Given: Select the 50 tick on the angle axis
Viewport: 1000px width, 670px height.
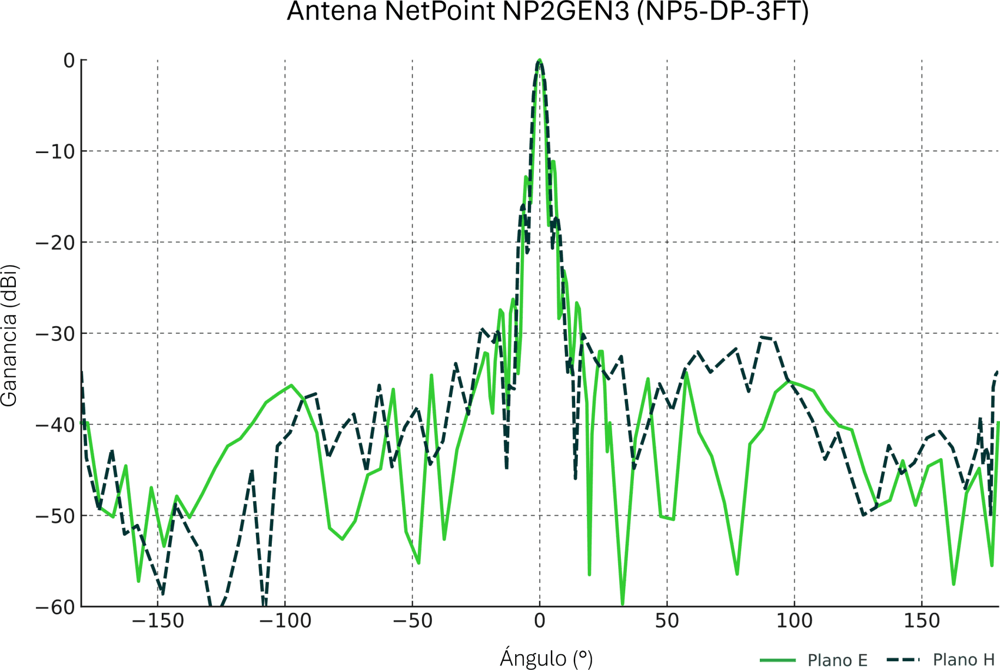Looking at the screenshot, I should coord(667,621).
